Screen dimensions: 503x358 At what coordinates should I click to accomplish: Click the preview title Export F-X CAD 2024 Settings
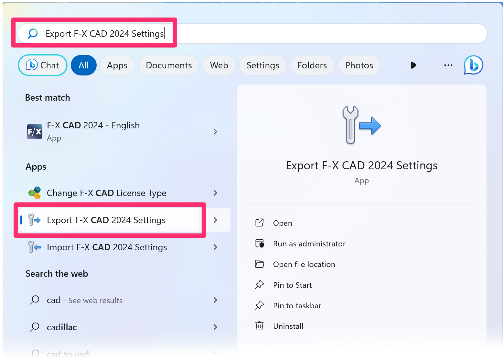click(361, 165)
